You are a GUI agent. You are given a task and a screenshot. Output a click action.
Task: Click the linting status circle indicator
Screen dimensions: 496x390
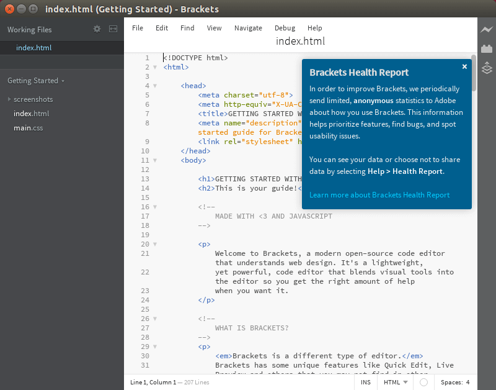[x=423, y=383]
